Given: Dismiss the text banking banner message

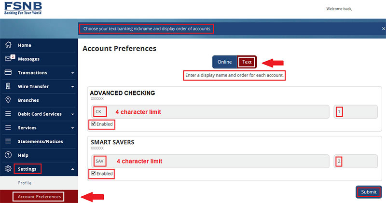Looking at the screenshot, I should pos(383,29).
